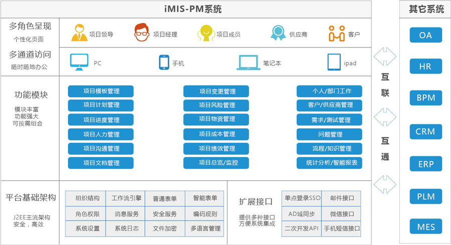Click the 项目经理 avatar with glasses
Image resolution: width=451 pixels, height=245 pixels.
click(x=142, y=33)
